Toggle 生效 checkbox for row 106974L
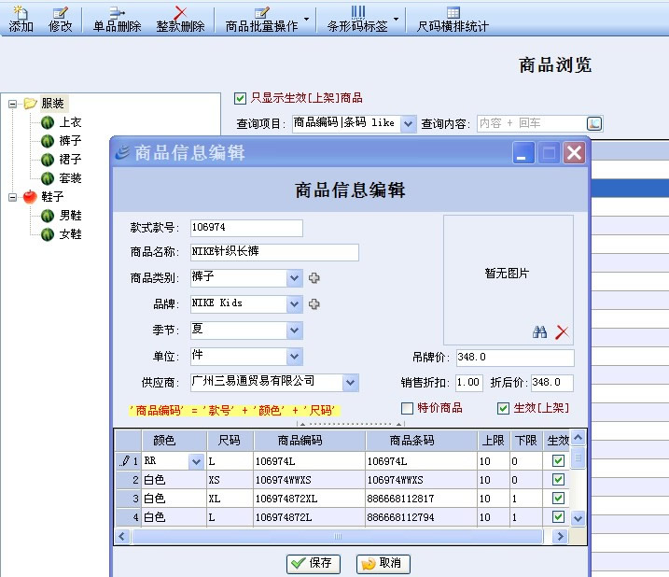The image size is (669, 577). click(x=558, y=461)
